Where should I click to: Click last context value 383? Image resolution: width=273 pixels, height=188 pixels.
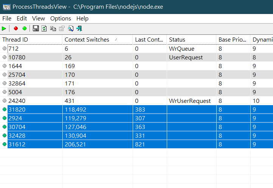pos(140,110)
